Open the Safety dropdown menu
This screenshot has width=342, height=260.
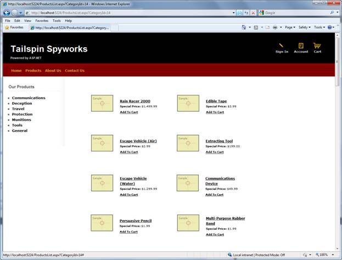[305, 27]
